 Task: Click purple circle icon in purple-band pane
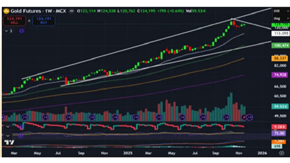tap(21, 136)
